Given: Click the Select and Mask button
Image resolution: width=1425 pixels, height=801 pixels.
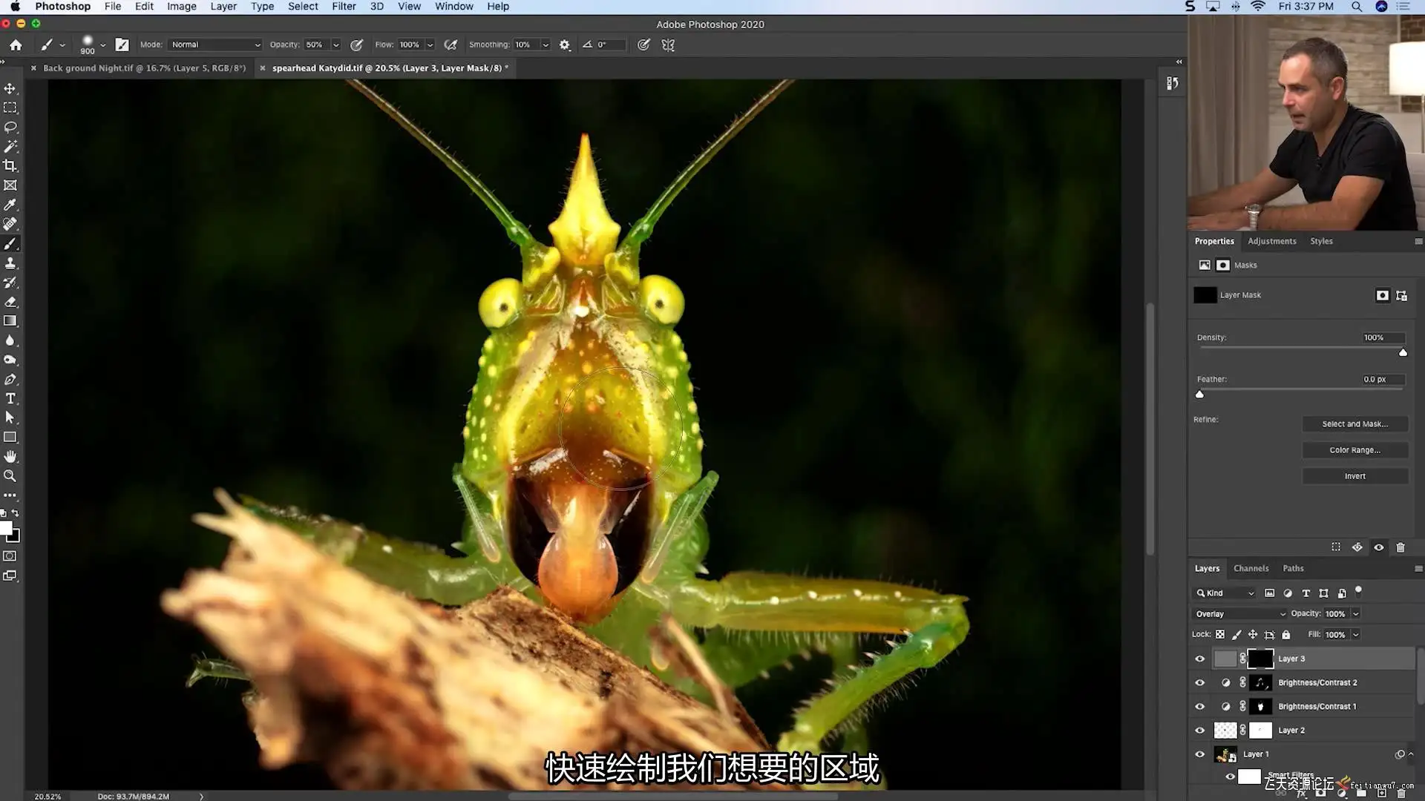Looking at the screenshot, I should tap(1354, 424).
